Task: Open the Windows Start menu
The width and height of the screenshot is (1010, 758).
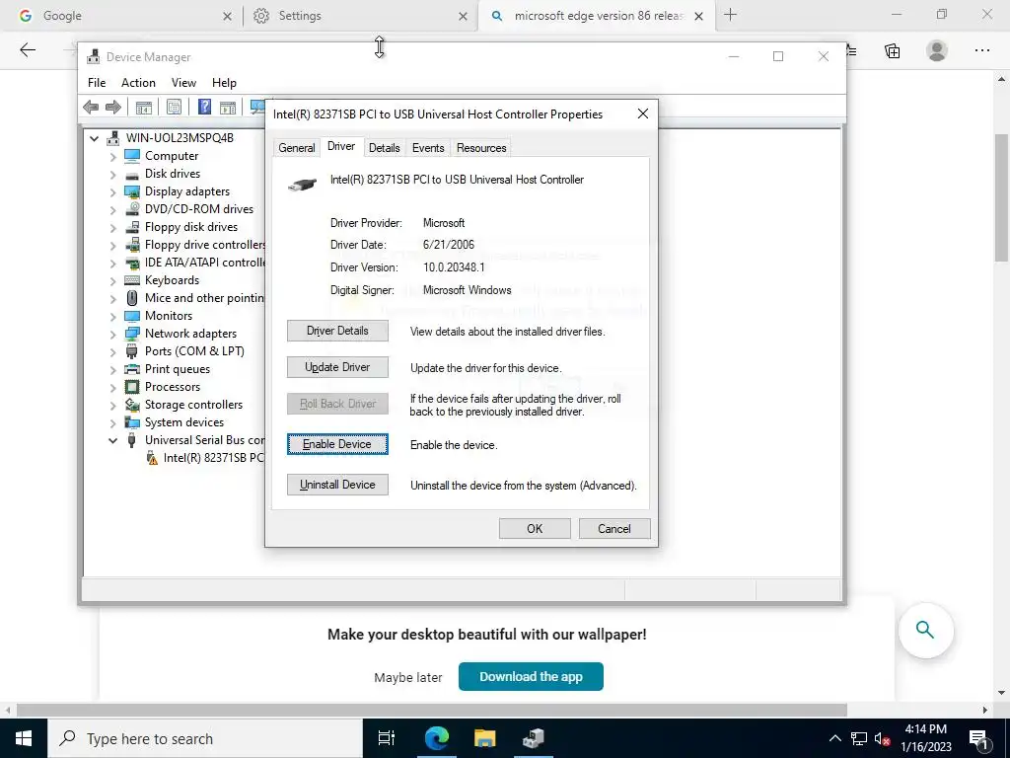Action: (x=24, y=738)
